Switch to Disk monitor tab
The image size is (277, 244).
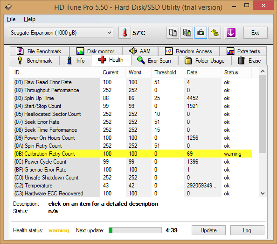[x=96, y=51]
